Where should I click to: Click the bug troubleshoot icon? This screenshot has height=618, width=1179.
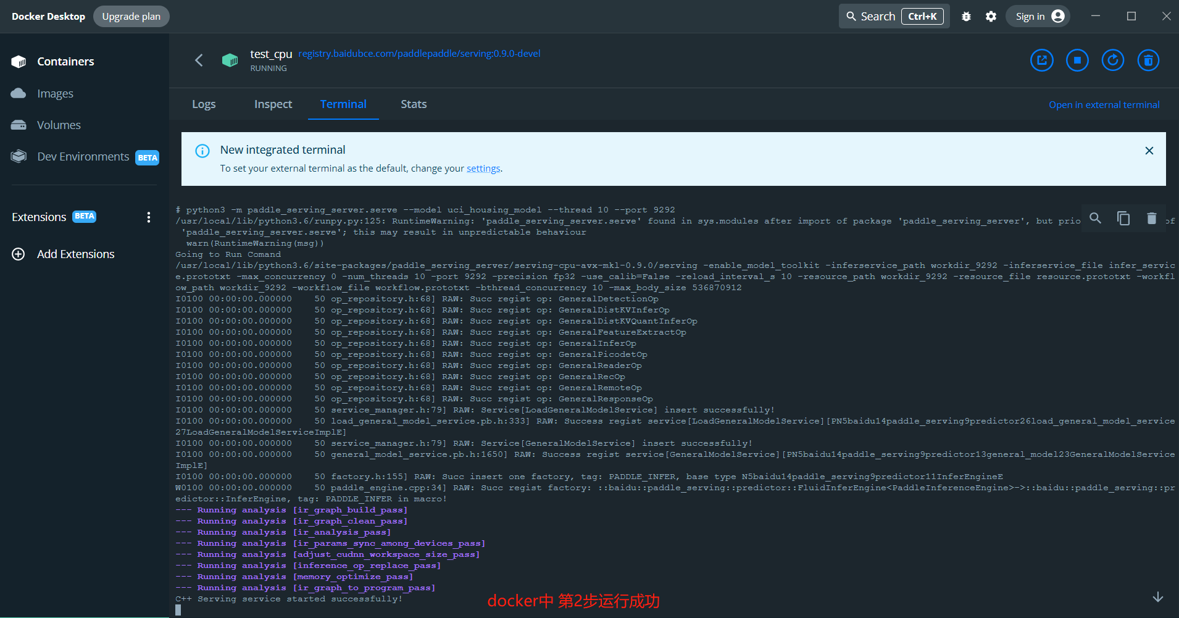967,17
